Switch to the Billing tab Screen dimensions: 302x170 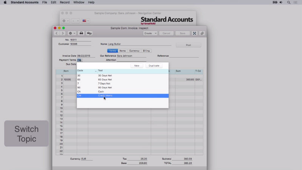coord(146,51)
